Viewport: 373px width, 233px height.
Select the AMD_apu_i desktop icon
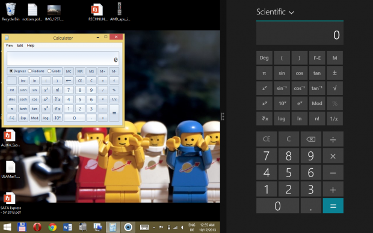pyautogui.click(x=120, y=11)
